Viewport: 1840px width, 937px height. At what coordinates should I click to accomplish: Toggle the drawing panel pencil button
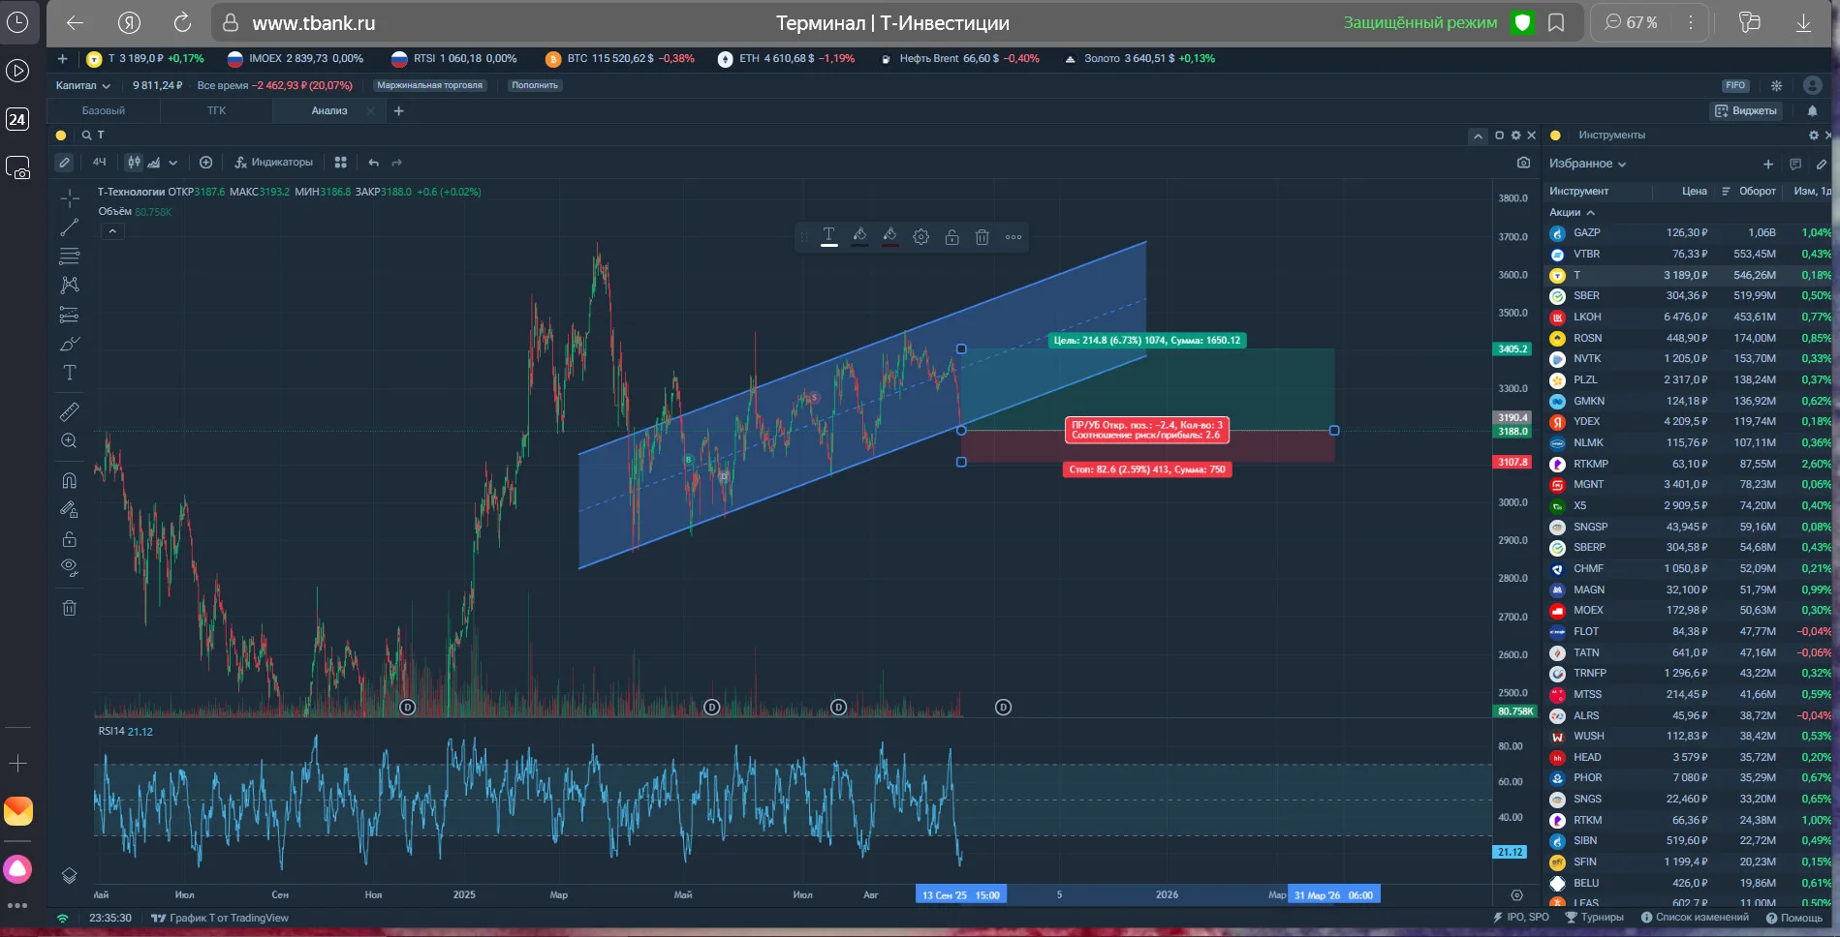pyautogui.click(x=64, y=163)
